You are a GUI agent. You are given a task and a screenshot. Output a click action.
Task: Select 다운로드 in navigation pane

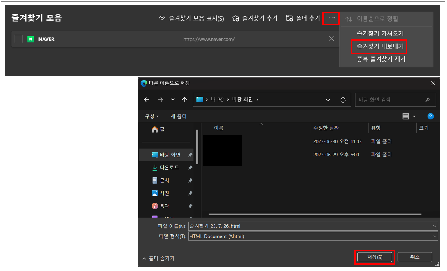(166, 168)
